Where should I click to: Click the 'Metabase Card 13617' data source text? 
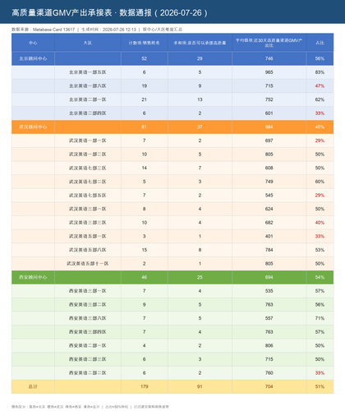tap(53, 30)
